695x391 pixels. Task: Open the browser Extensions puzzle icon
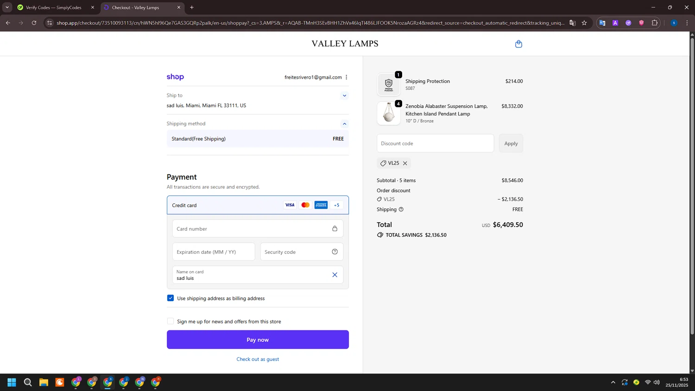pyautogui.click(x=654, y=23)
